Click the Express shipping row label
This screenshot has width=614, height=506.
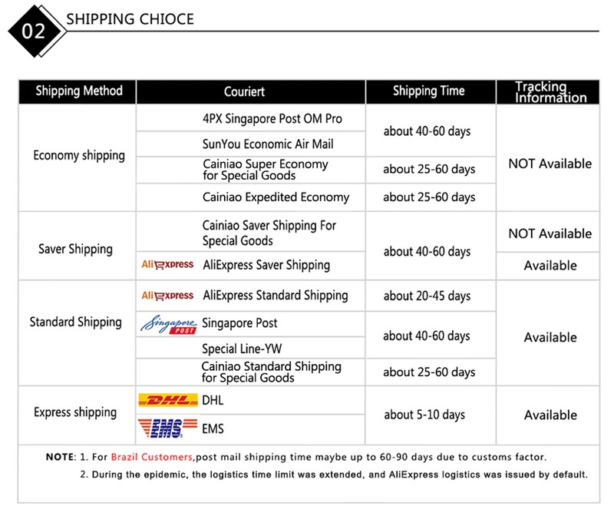point(75,412)
